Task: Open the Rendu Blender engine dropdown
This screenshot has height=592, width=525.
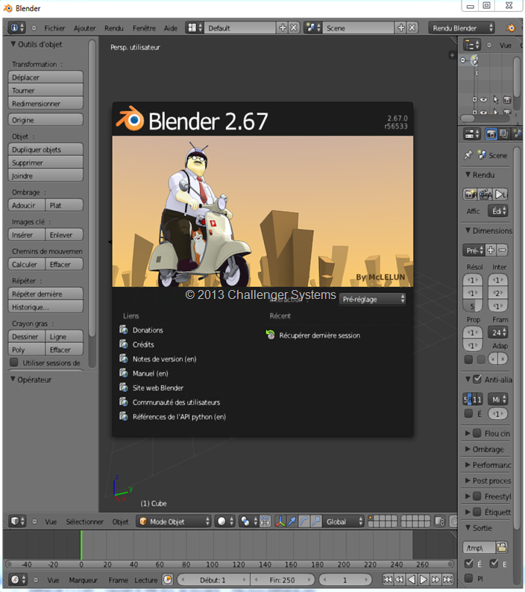Action: coord(462,28)
